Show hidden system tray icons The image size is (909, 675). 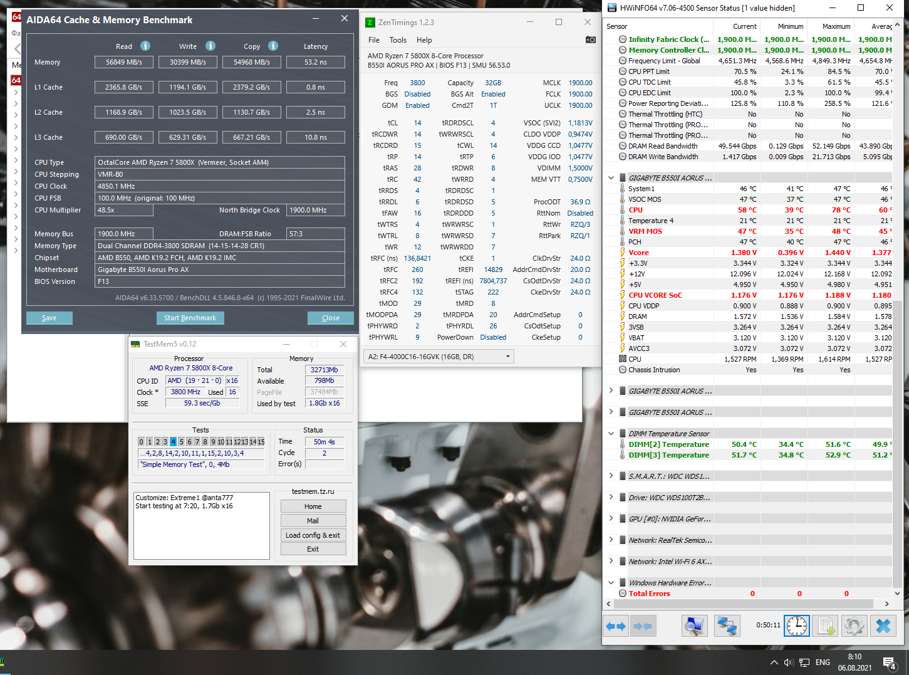pos(774,662)
